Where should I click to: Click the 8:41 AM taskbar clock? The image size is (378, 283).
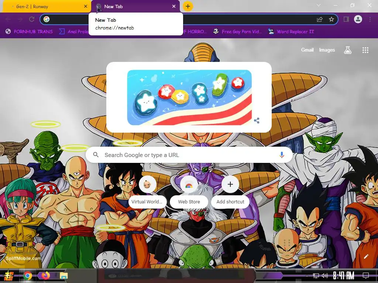pos(344,276)
